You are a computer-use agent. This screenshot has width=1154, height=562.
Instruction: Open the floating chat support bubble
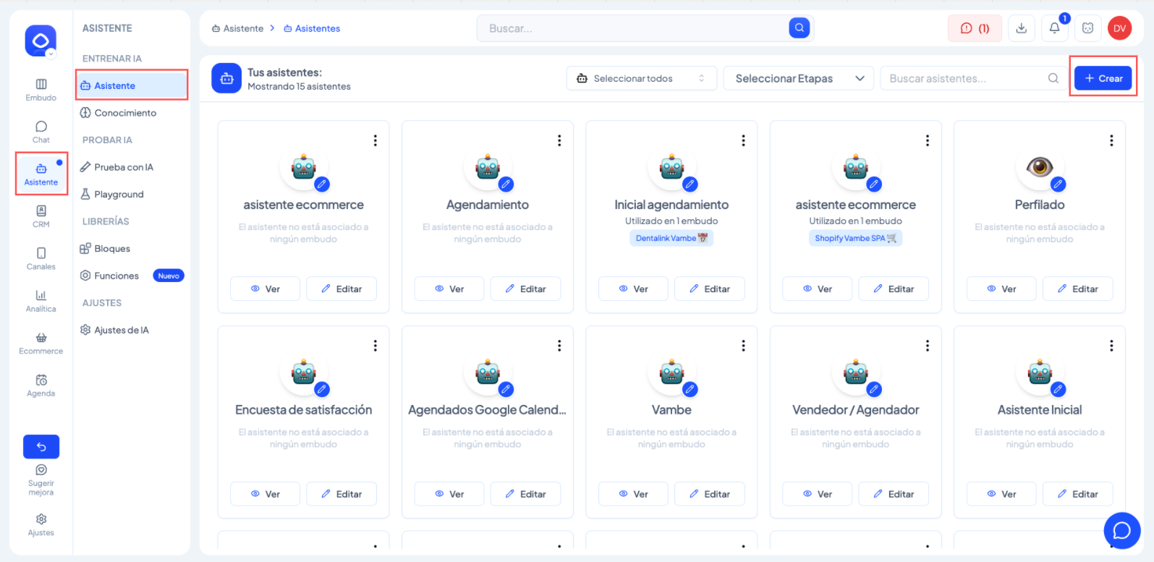click(1121, 530)
